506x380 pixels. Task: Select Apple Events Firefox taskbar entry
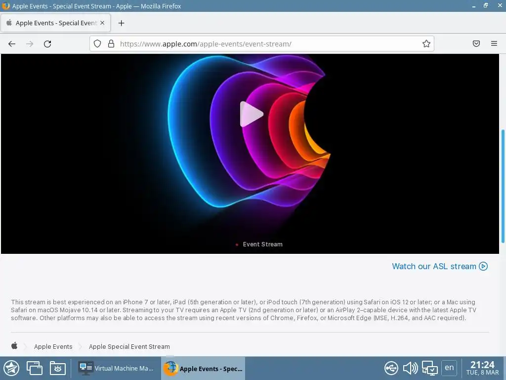(203, 368)
